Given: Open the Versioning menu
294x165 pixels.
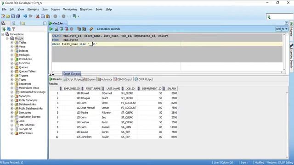Looking at the screenshot, I should click(x=70, y=9).
